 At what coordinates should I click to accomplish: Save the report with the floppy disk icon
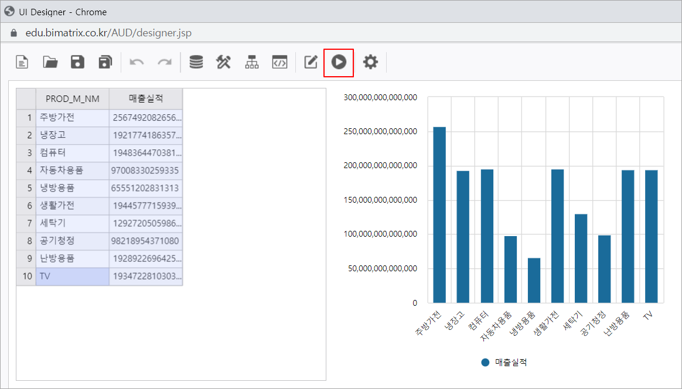pos(77,62)
